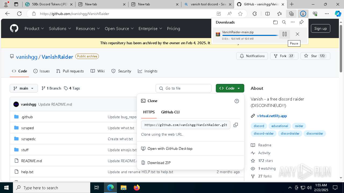Click the Windows taskbar search box
Screen dimensions: 344x193
(52, 188)
